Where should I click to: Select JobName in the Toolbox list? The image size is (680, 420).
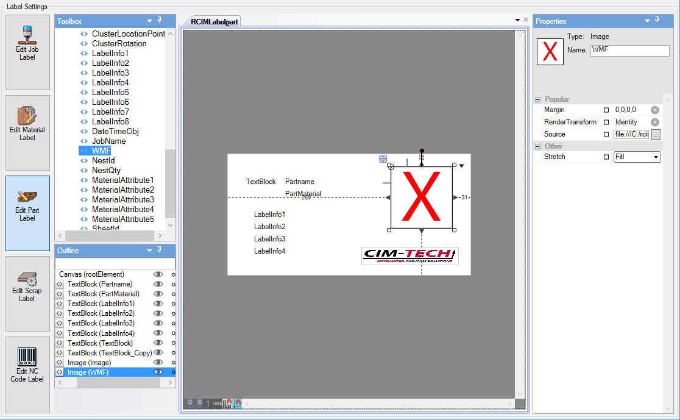[108, 141]
